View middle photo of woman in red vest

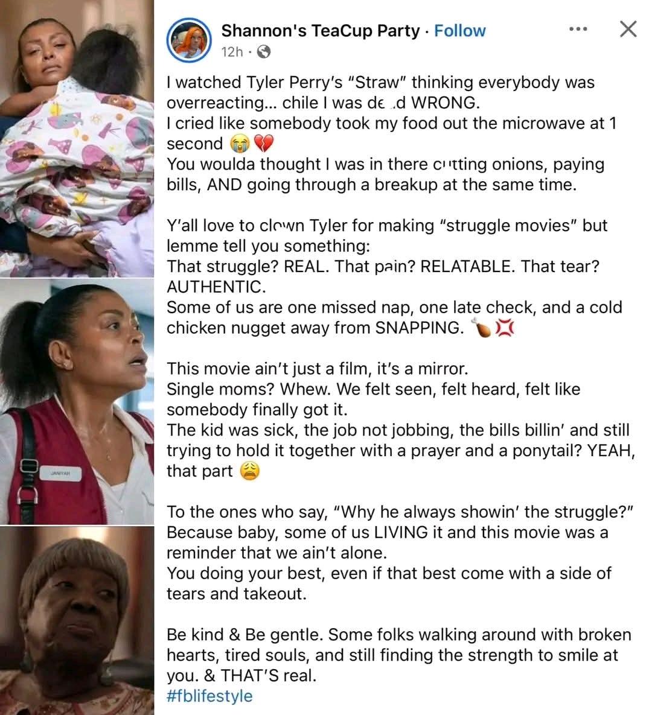click(x=77, y=401)
